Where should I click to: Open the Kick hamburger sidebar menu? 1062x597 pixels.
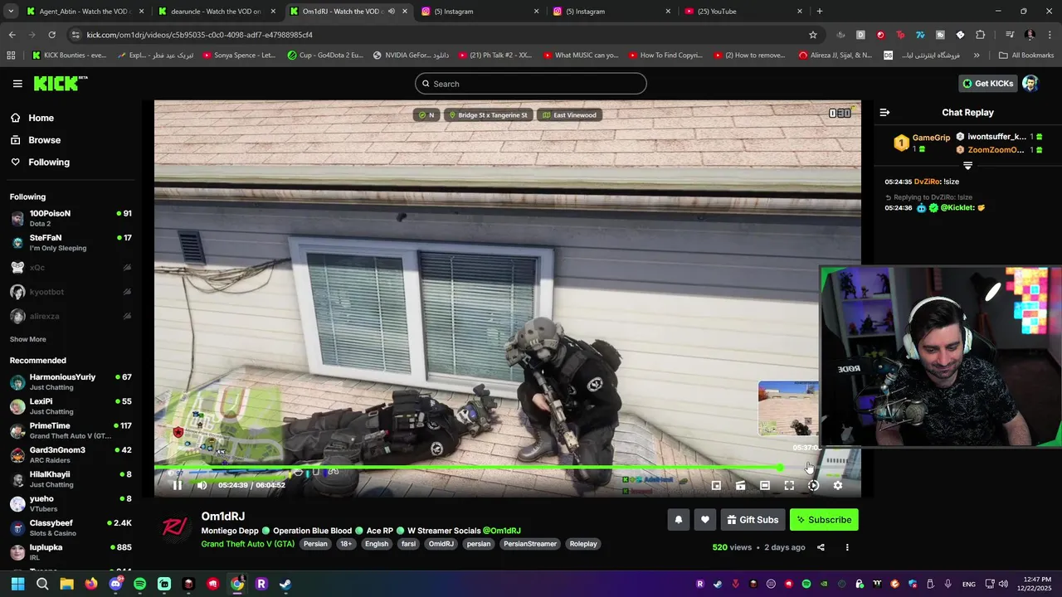pos(17,84)
